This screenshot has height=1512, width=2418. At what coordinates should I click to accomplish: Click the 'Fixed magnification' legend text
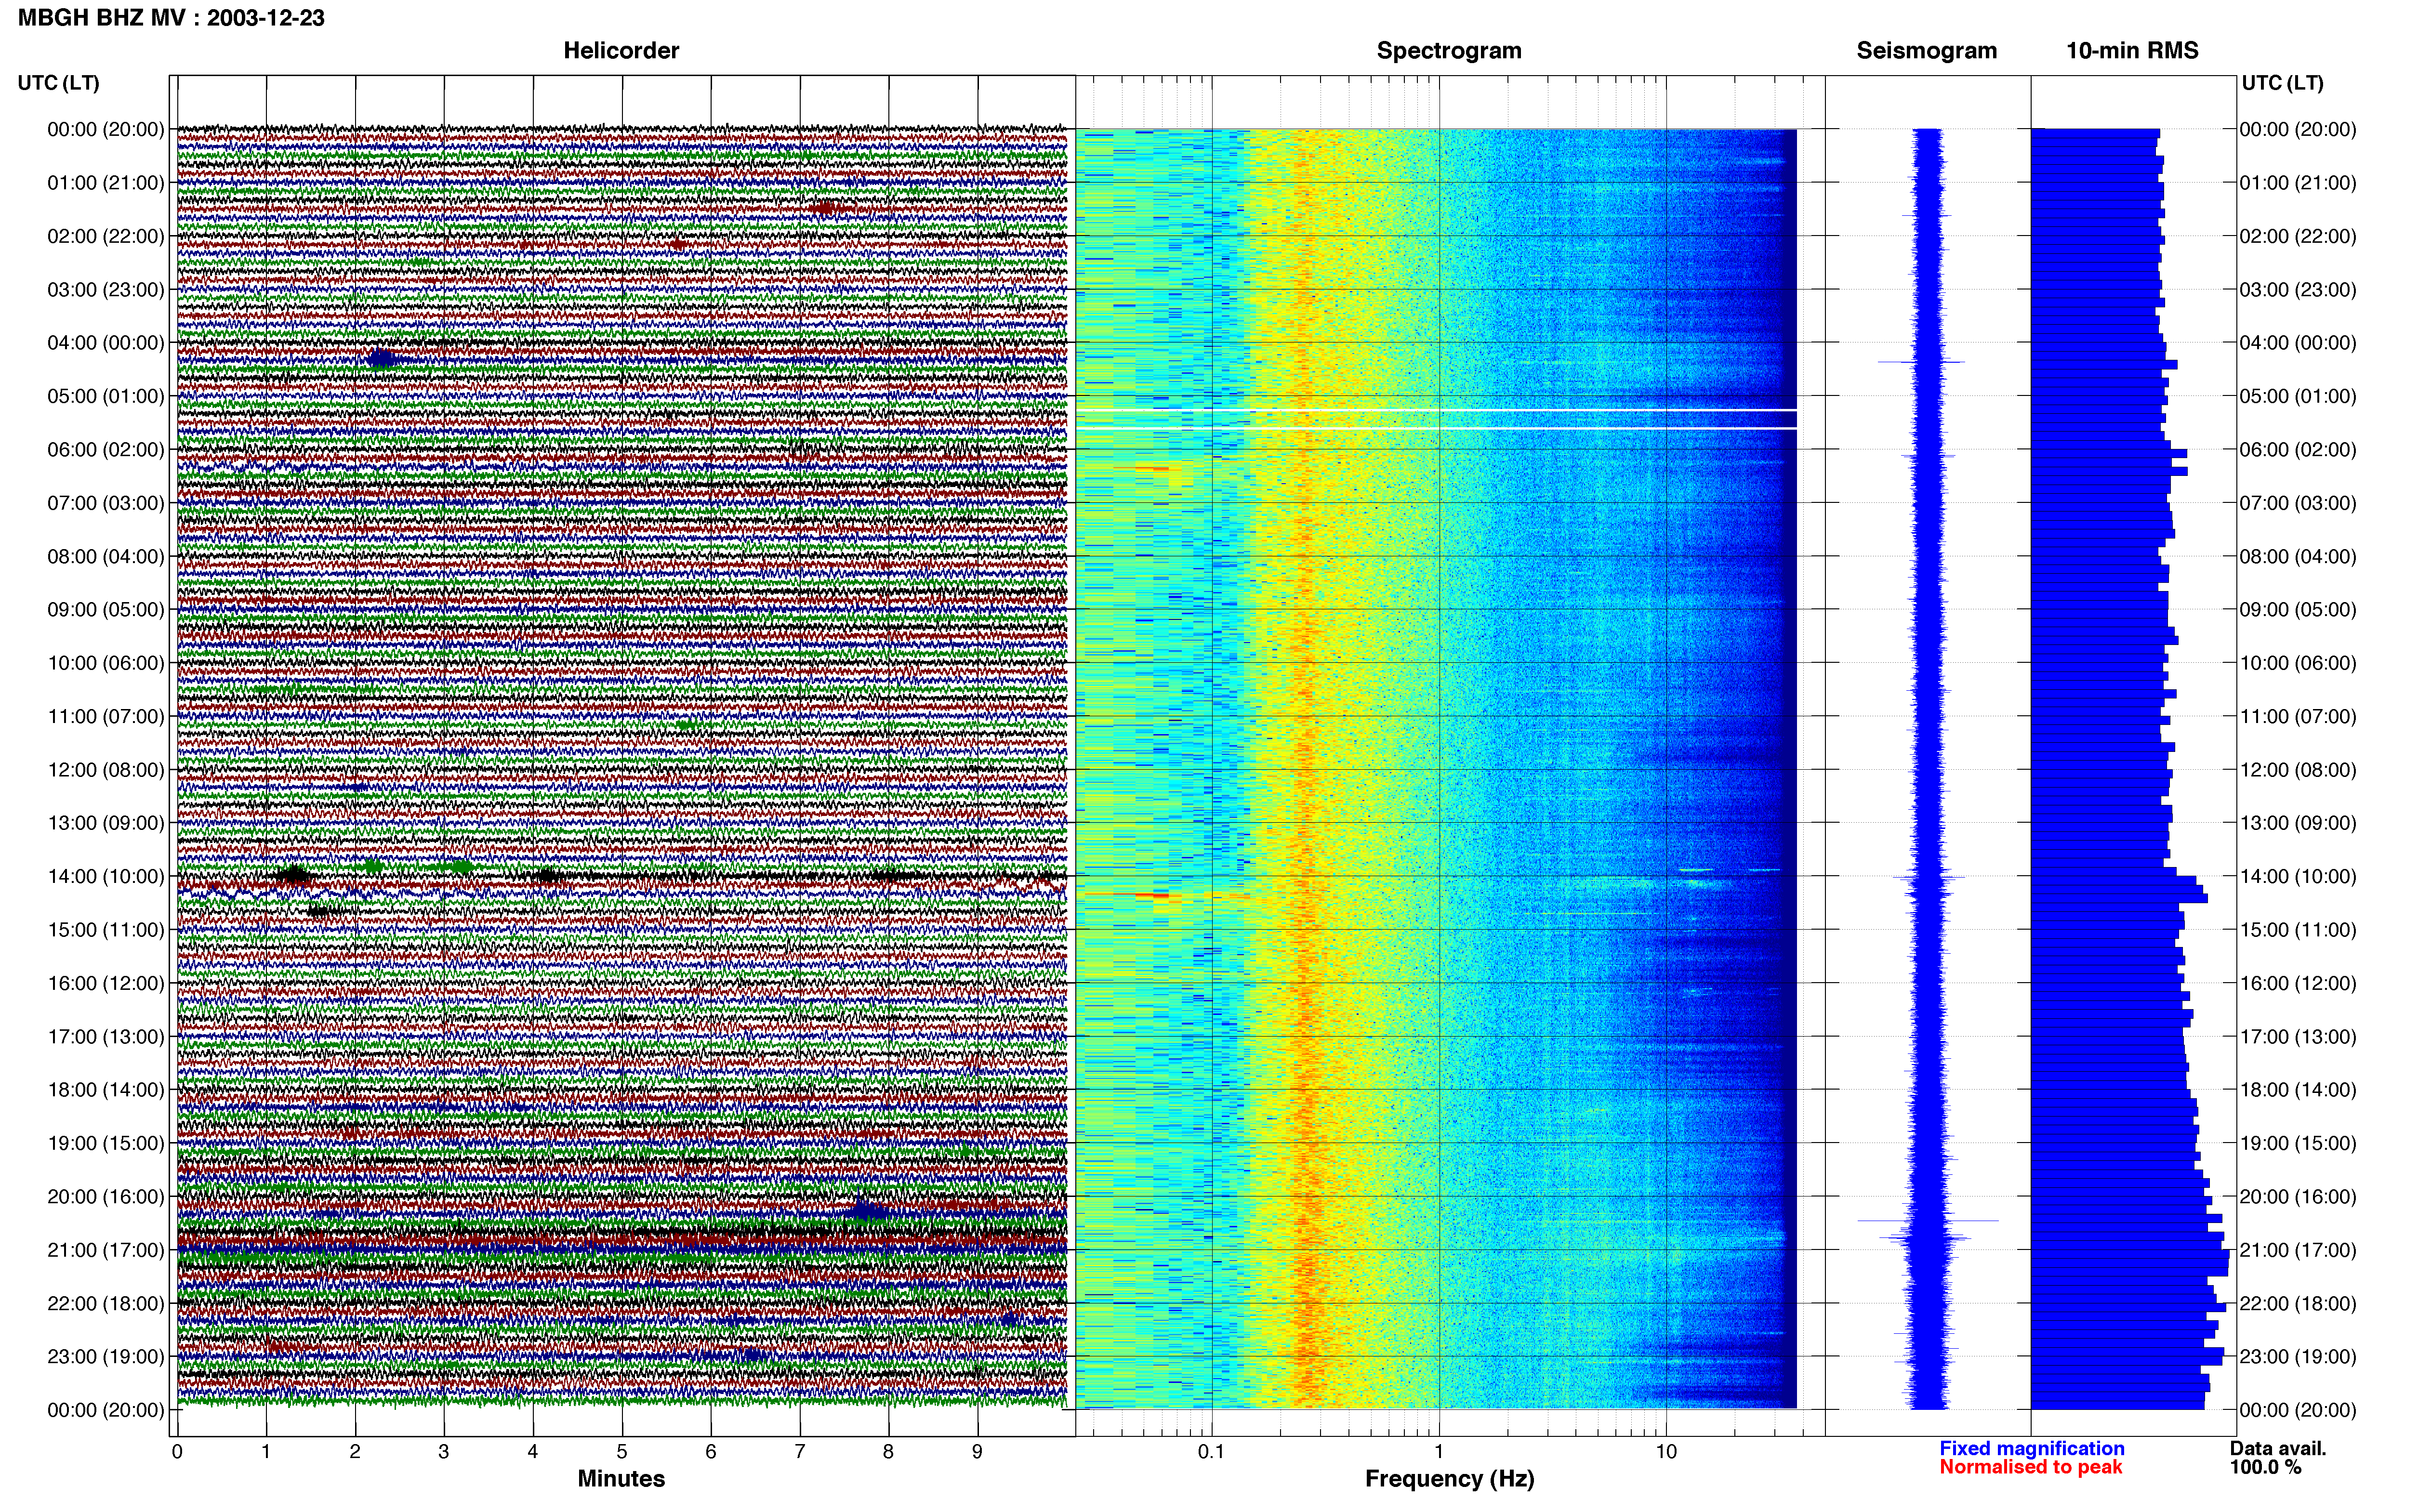pyautogui.click(x=2032, y=1448)
